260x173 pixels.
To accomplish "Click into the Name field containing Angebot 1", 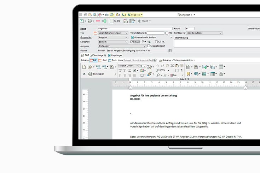I will point(134,29).
